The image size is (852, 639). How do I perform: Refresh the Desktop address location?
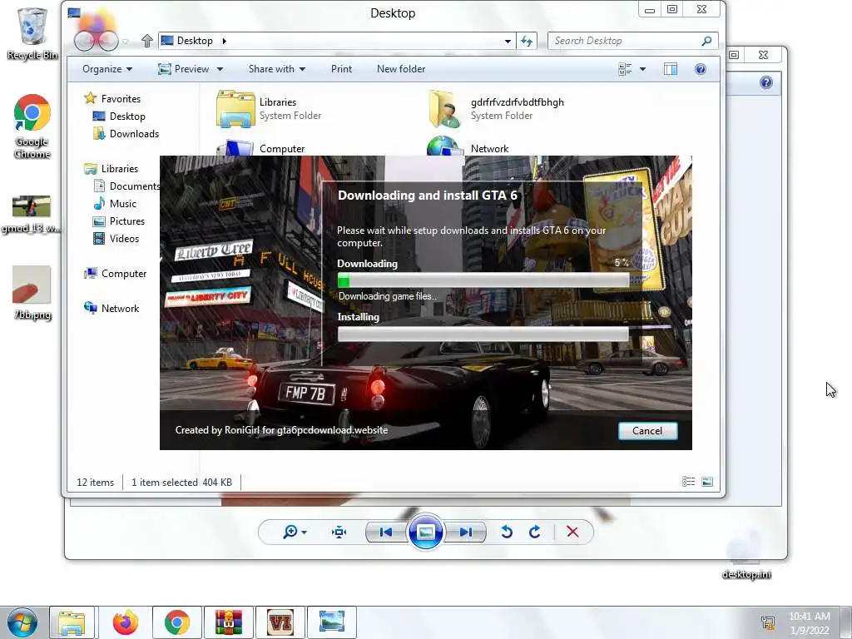[x=527, y=41]
